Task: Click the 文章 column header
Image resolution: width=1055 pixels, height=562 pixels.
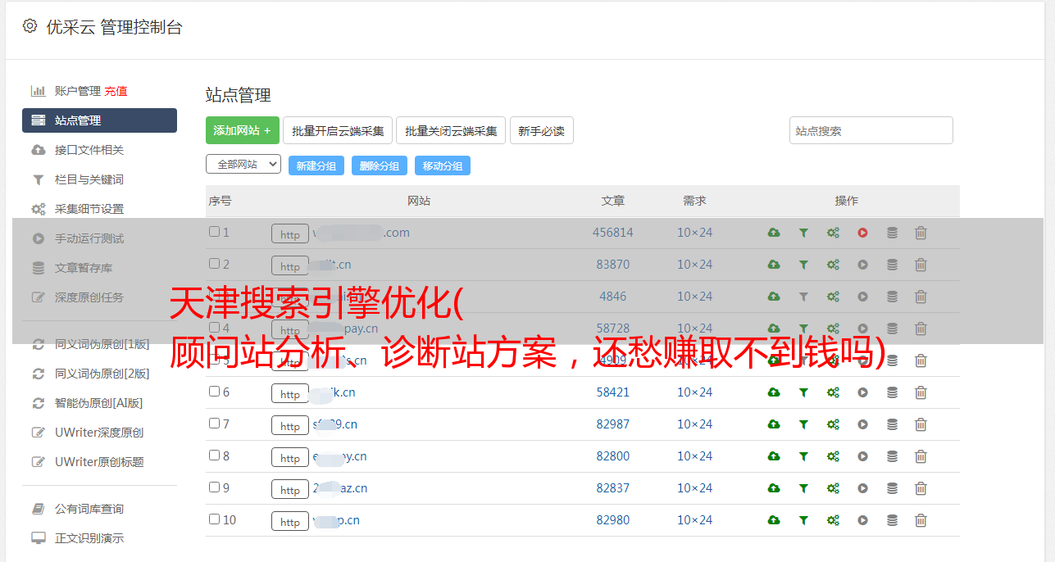Action: click(x=613, y=201)
